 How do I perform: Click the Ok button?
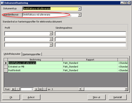pyautogui.click(x=11, y=97)
